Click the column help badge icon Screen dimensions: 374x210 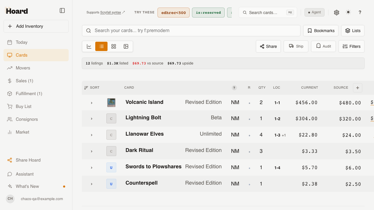click(x=234, y=88)
